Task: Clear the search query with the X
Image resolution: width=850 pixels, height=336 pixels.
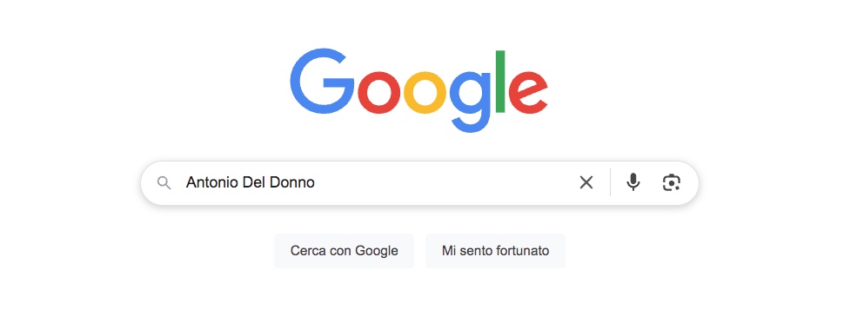Action: (x=586, y=183)
